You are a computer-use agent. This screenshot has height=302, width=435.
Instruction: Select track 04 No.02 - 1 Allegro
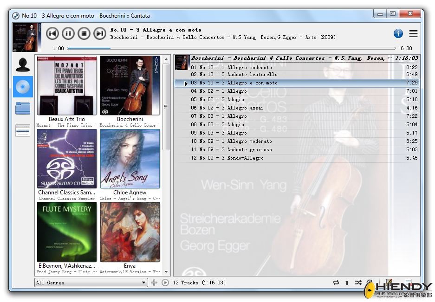tap(296, 91)
